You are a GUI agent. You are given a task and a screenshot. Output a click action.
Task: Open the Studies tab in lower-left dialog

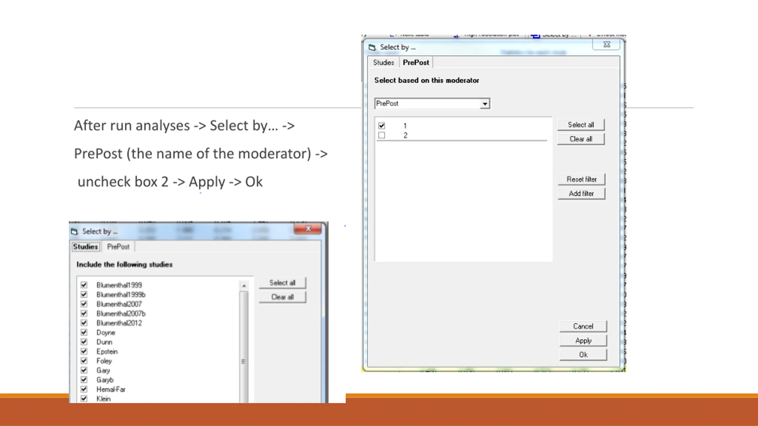point(86,246)
